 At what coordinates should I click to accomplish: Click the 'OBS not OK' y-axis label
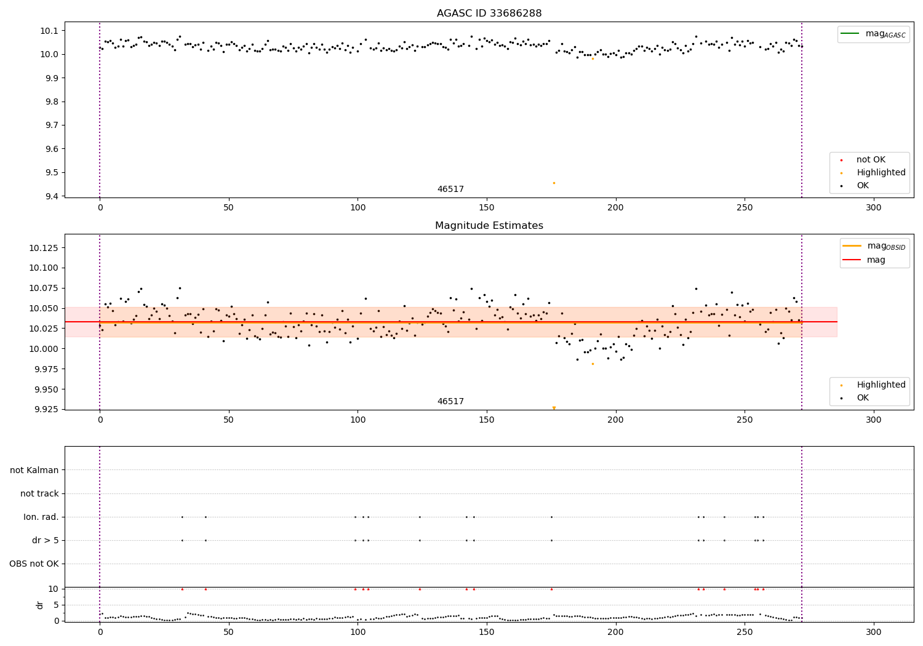click(x=34, y=564)
